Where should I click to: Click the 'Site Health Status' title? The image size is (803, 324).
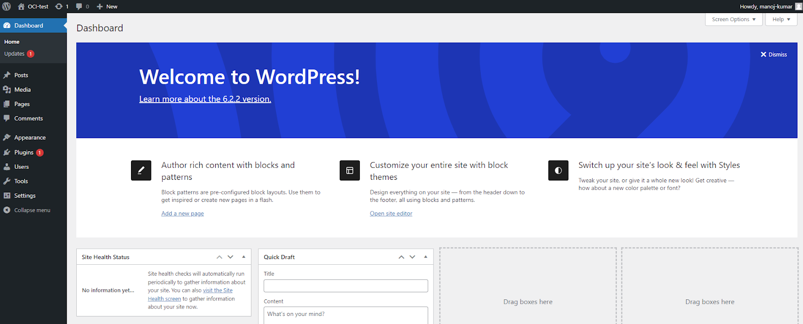[x=105, y=257]
